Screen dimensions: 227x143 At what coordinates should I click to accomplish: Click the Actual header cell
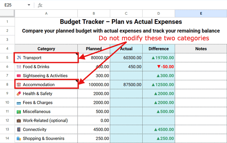(126, 49)
